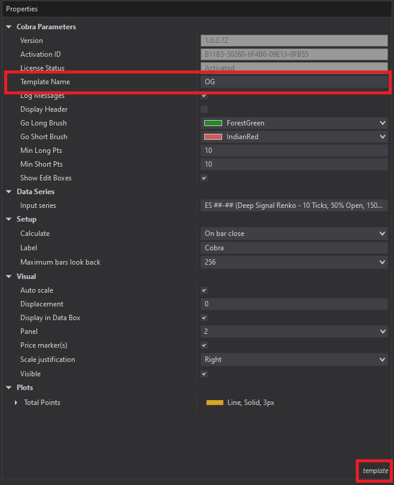Open the Calculate dropdown
The width and height of the screenshot is (394, 485).
383,234
